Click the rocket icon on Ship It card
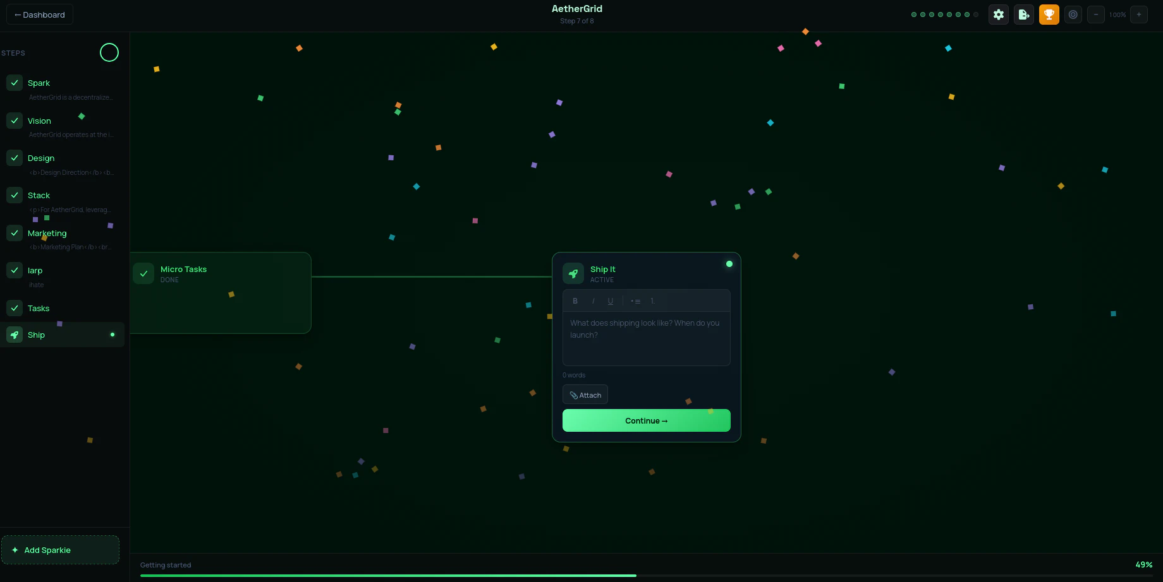Viewport: 1163px width, 582px height. 573,273
